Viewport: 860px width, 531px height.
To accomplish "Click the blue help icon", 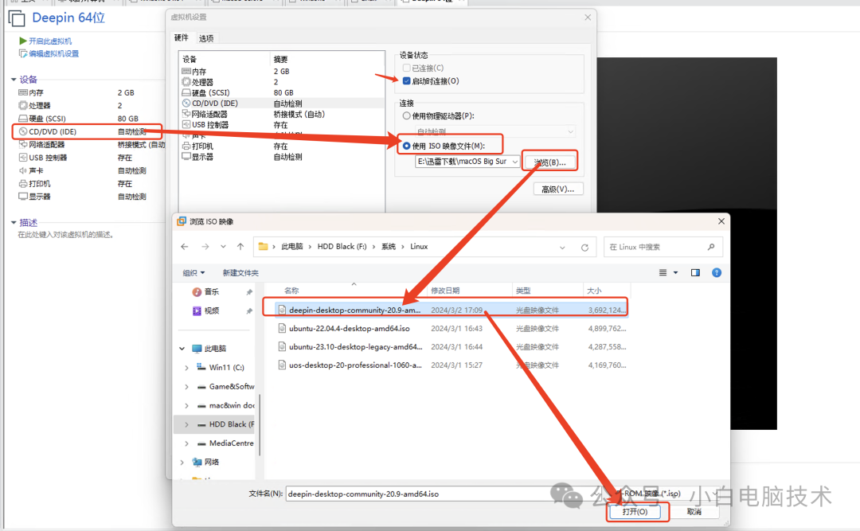I will pyautogui.click(x=717, y=272).
